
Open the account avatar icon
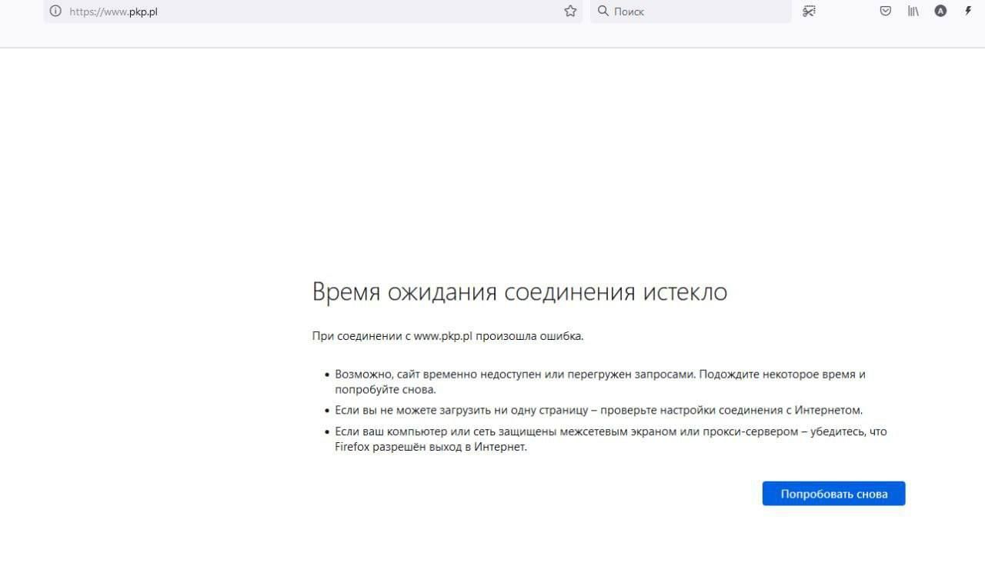[940, 11]
